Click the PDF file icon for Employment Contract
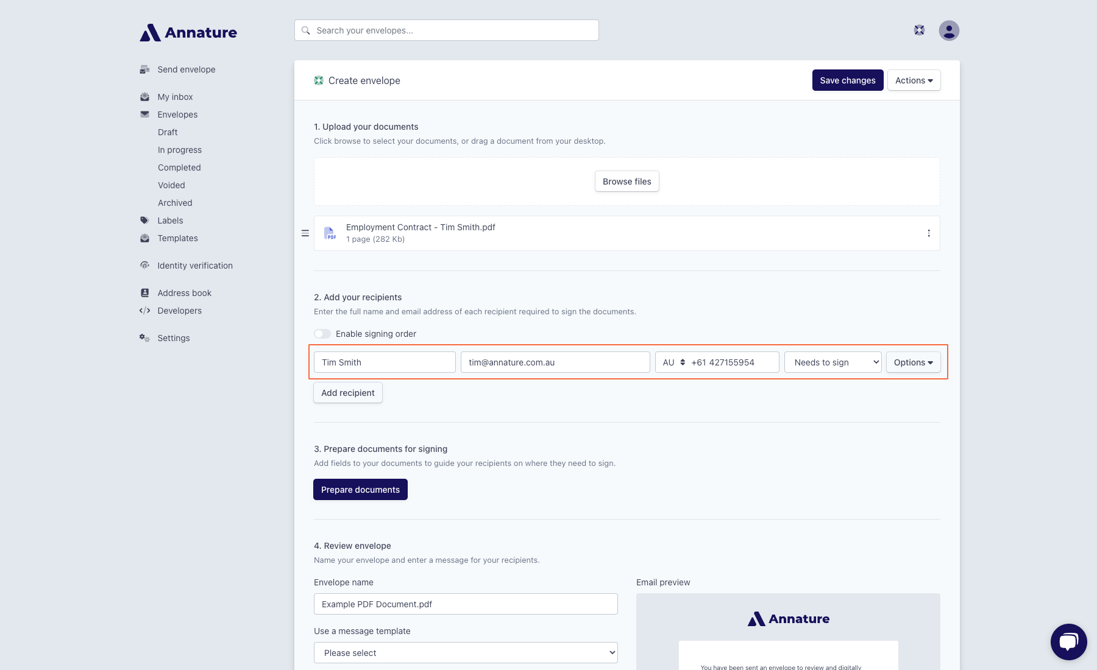This screenshot has width=1097, height=670. click(x=330, y=233)
